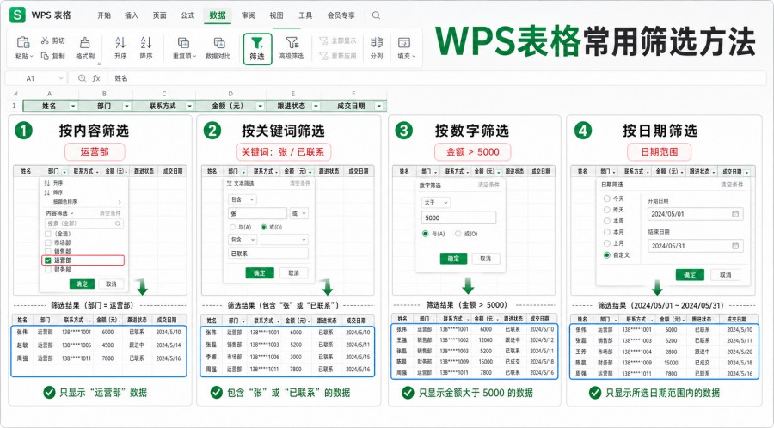Click the zoom magnifier beside fx
Image resolution: width=774 pixels, height=428 pixels.
click(x=82, y=78)
